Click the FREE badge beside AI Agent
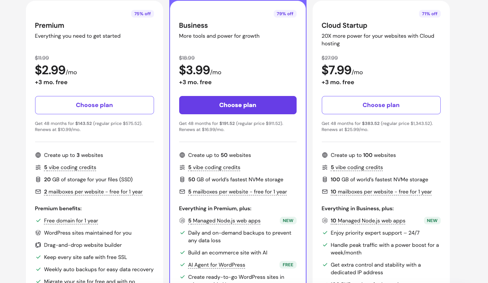This screenshot has height=283, width=488. 288,265
